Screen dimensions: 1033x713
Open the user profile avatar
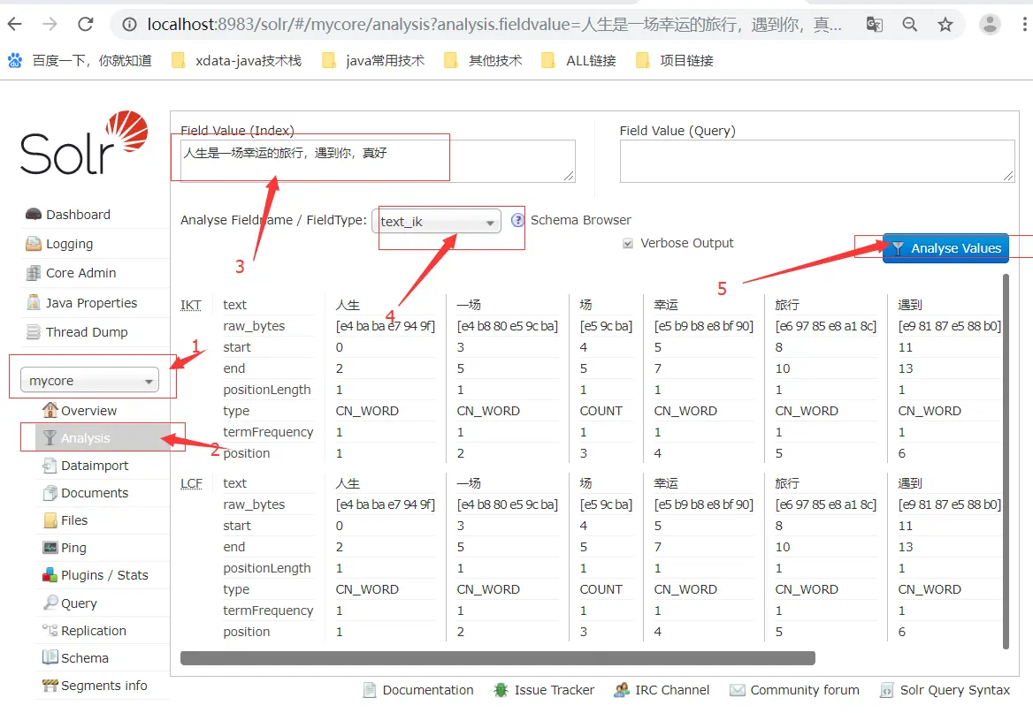tap(990, 25)
